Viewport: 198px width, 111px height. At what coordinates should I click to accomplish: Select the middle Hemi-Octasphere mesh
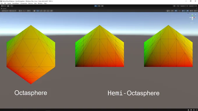click(100, 46)
